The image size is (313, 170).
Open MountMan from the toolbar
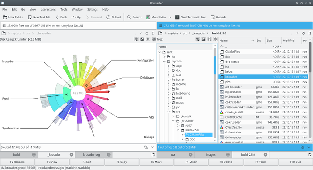[156, 17]
